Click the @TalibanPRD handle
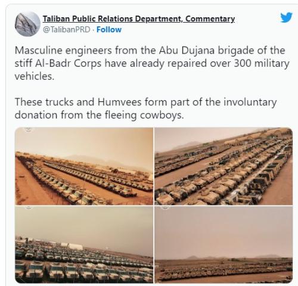 [x=67, y=30]
